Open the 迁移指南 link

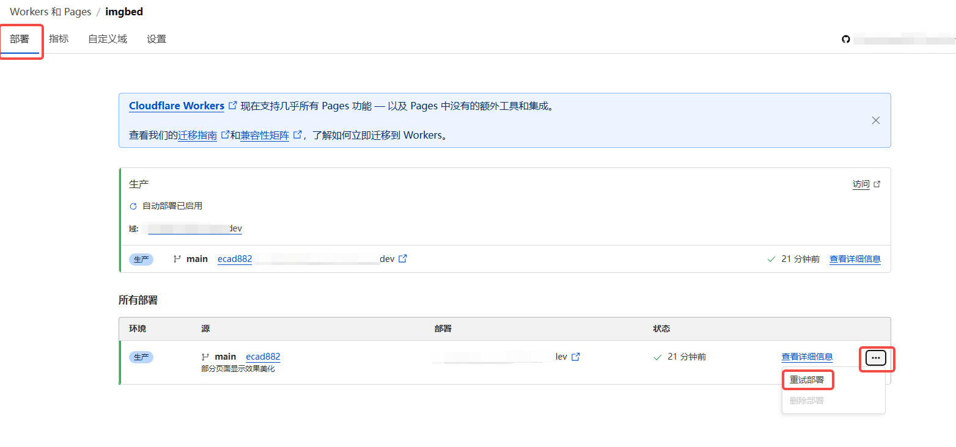coord(197,136)
